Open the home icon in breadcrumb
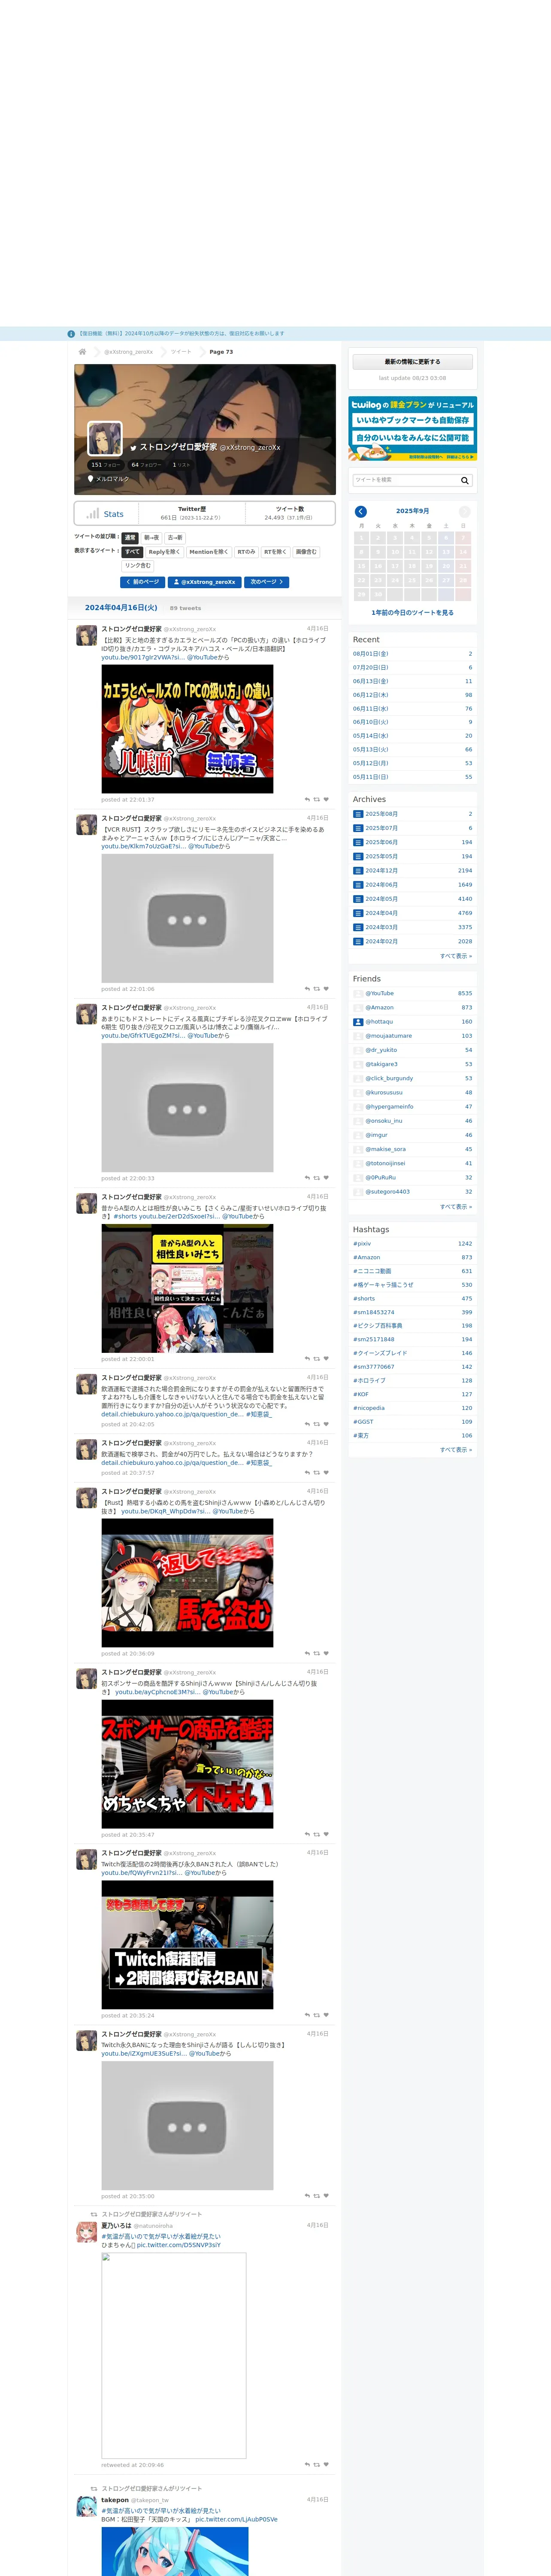Screen dimensions: 551x2576 coord(83,352)
